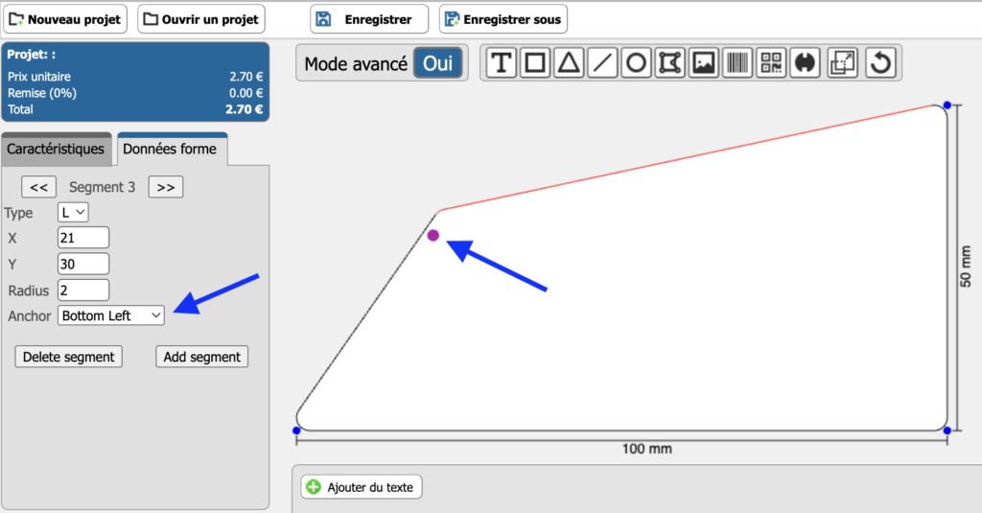The image size is (982, 513).
Task: Click the blue handle at the shape's bottom-right corner
Action: pos(947,431)
